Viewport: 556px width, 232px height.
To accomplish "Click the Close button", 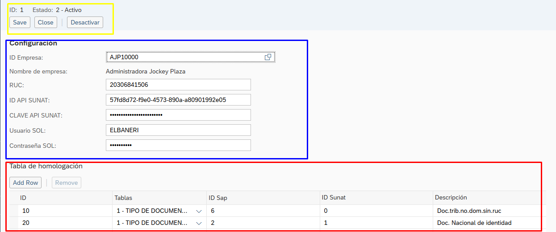I will (46, 22).
